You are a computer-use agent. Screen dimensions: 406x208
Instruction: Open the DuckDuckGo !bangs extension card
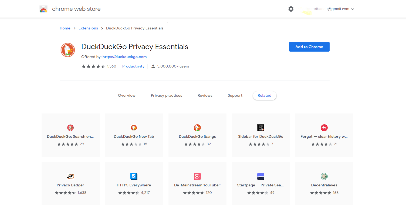coord(197,135)
